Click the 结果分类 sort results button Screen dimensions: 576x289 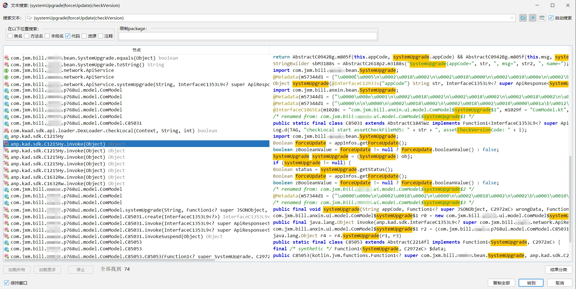558,270
